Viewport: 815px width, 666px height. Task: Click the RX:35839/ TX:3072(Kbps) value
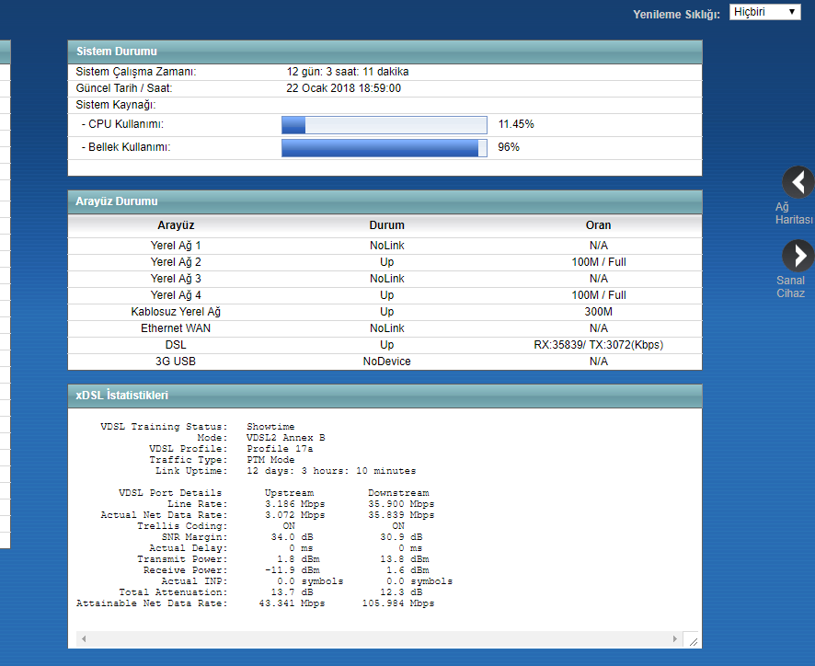click(598, 345)
